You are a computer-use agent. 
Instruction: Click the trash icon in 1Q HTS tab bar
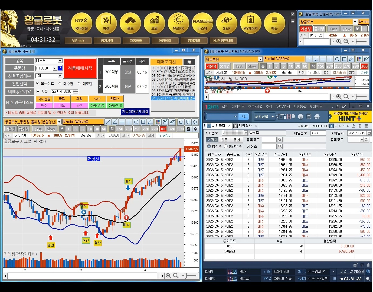[x=360, y=126]
